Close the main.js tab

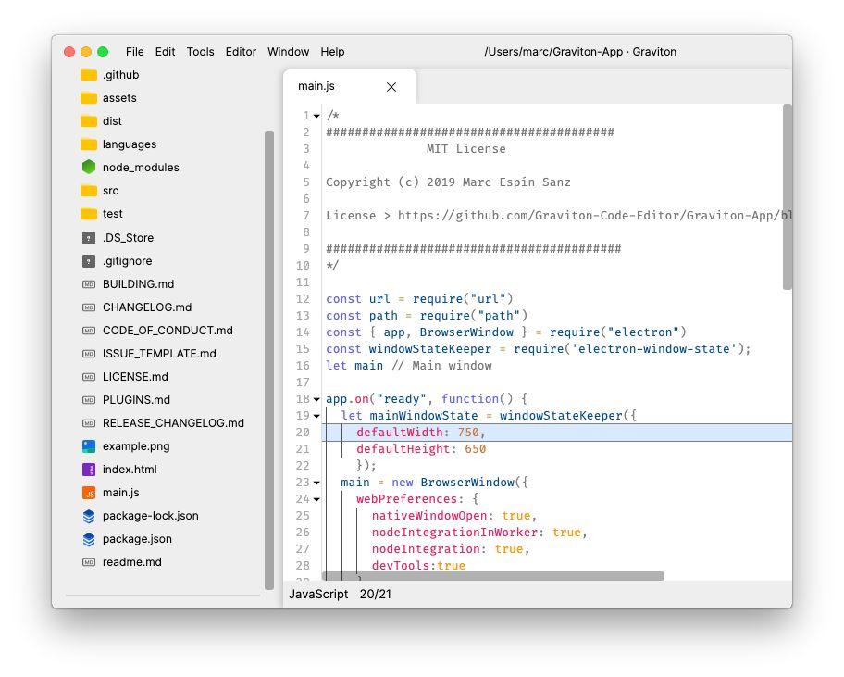click(391, 87)
